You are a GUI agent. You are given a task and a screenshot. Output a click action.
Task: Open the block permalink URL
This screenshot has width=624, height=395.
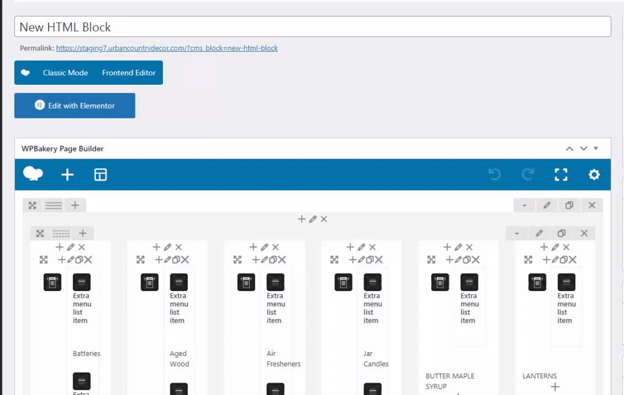click(167, 48)
